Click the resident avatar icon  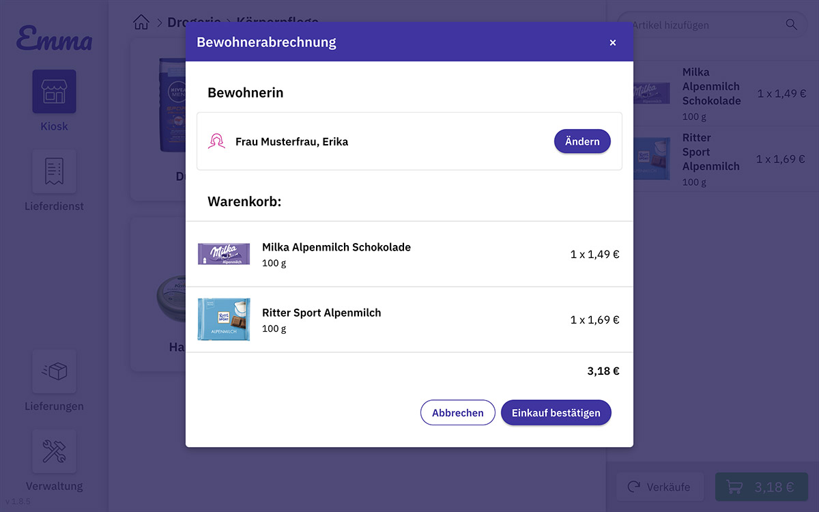click(216, 141)
